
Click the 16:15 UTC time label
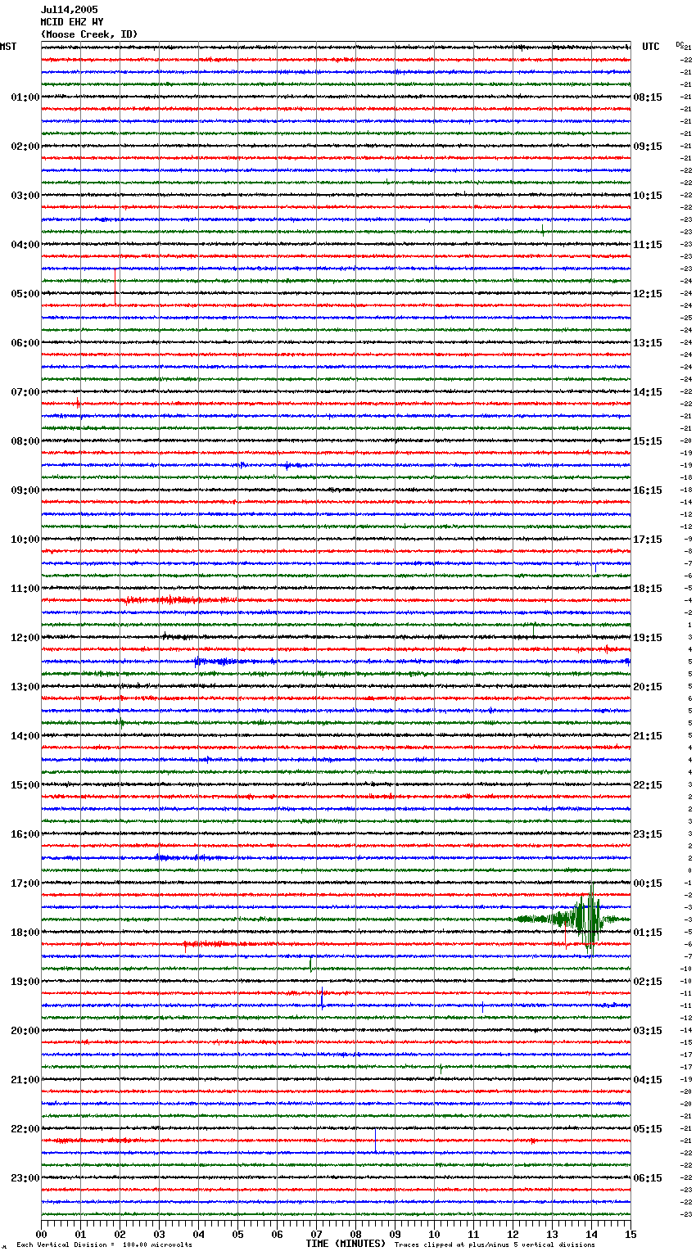(x=648, y=490)
